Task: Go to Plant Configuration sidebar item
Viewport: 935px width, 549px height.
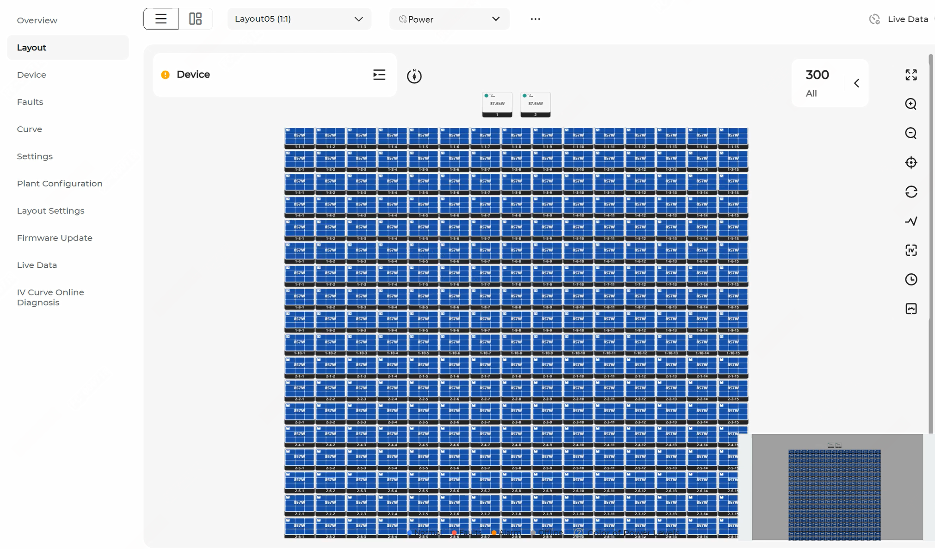Action: coord(60,184)
